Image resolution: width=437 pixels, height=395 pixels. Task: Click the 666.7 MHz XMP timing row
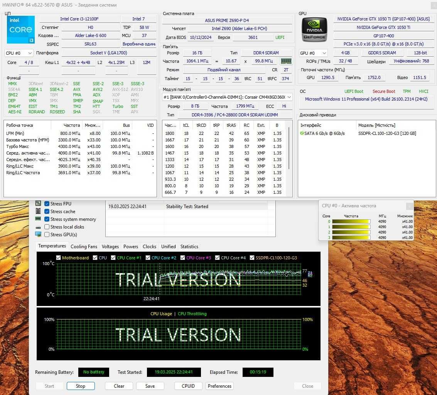coord(225,192)
